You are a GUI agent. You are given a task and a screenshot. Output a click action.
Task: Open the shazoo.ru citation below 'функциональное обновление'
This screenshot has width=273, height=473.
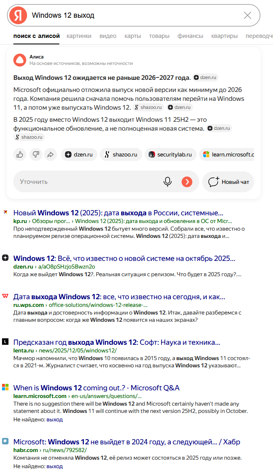(x=29, y=137)
